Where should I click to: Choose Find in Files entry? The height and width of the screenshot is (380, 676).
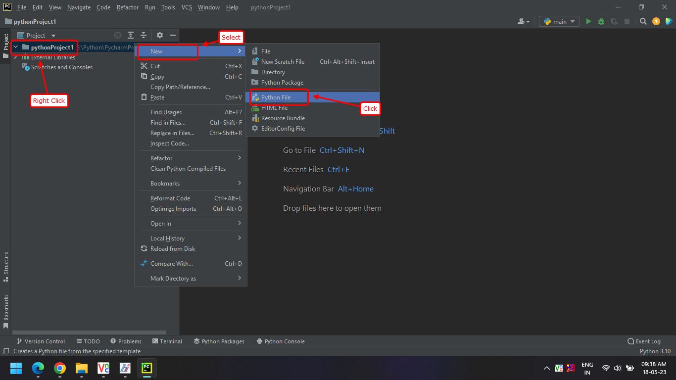coord(191,123)
